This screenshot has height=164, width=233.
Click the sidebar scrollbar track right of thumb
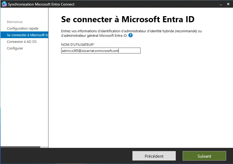pyautogui.click(x=44, y=147)
